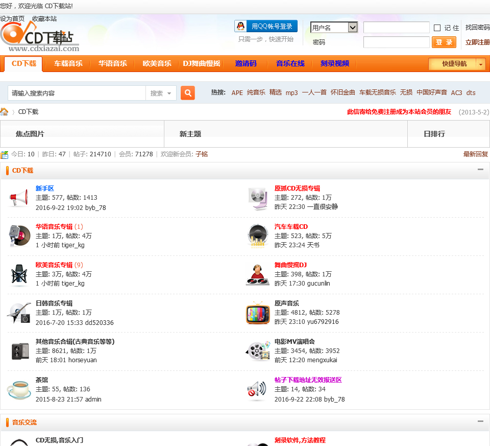490x446 pixels.
Task: Click the 最新回复 link
Action: (x=475, y=154)
